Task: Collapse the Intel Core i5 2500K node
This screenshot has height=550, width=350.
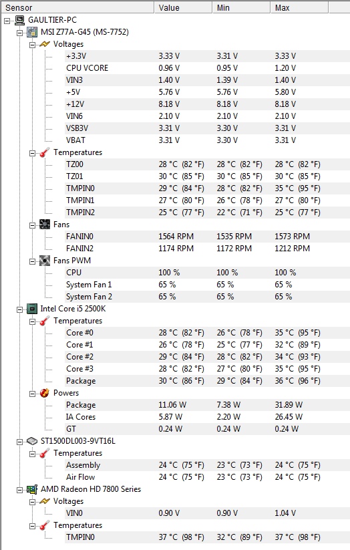Action: pos(19,309)
